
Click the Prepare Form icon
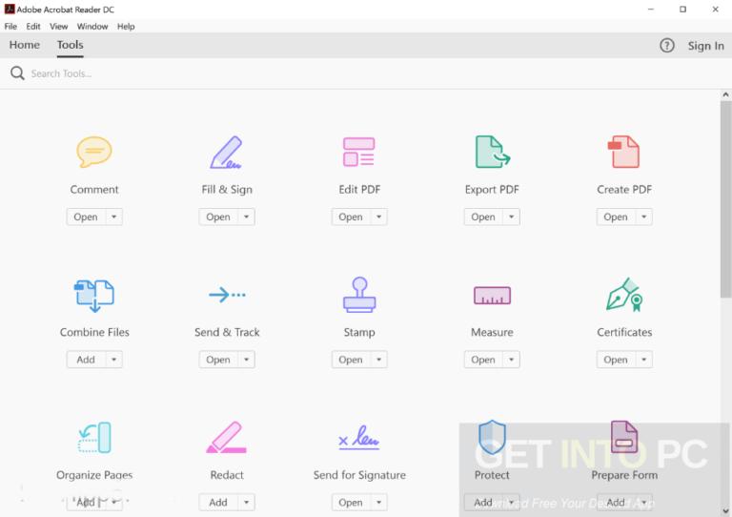pos(624,437)
